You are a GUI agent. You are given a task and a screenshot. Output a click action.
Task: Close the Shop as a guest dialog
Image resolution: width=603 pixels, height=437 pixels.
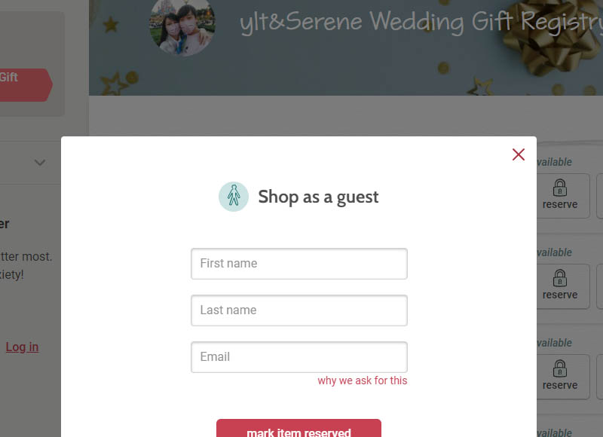click(x=519, y=154)
